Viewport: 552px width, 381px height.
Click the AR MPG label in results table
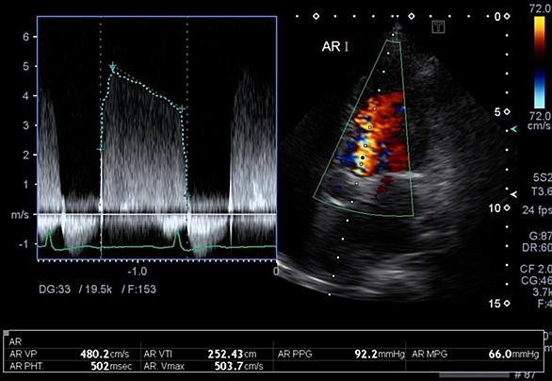point(430,354)
